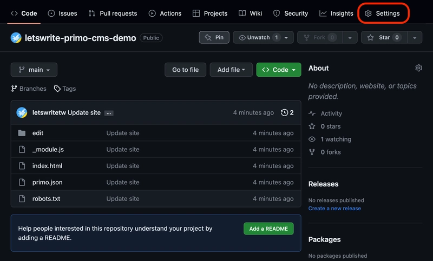Image resolution: width=433 pixels, height=261 pixels.
Task: Star this repository
Action: point(384,37)
